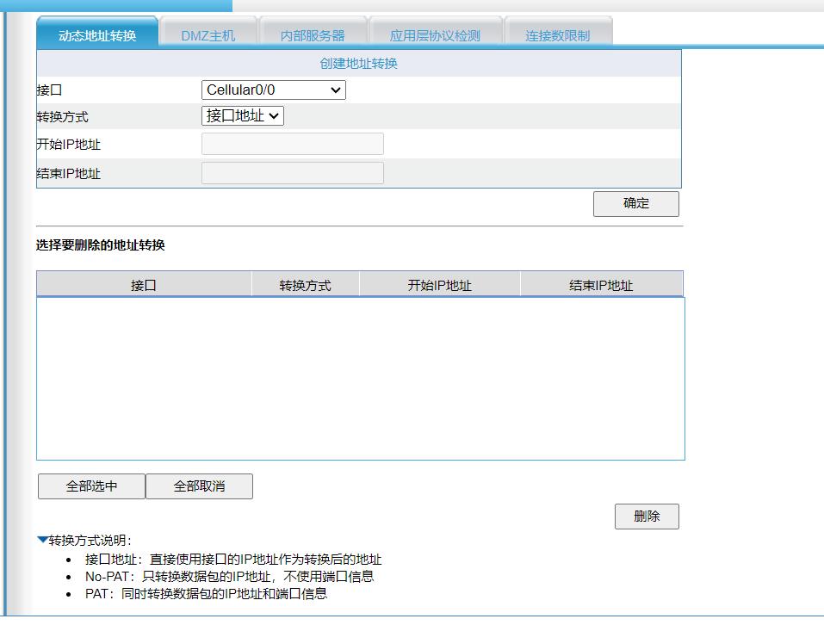The width and height of the screenshot is (824, 625).
Task: Click the No-PAT explanation line
Action: click(229, 577)
